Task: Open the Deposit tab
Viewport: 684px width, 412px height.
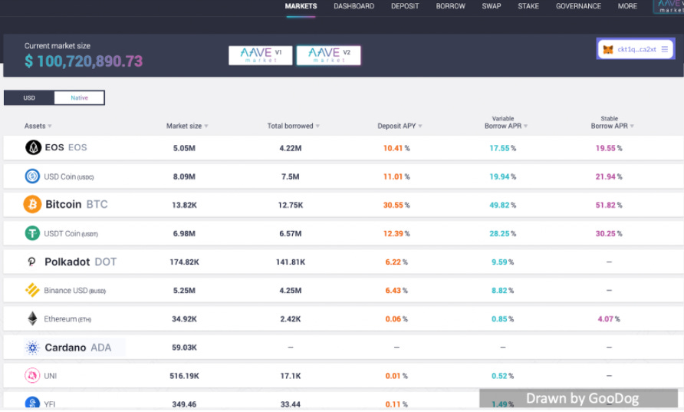Action: [405, 6]
